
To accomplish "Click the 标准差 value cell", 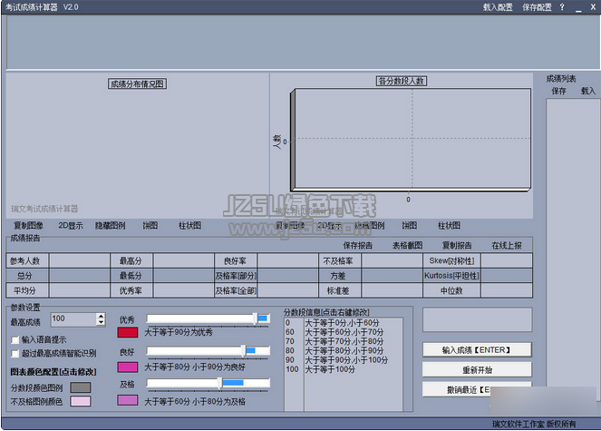I will pyautogui.click(x=393, y=290).
